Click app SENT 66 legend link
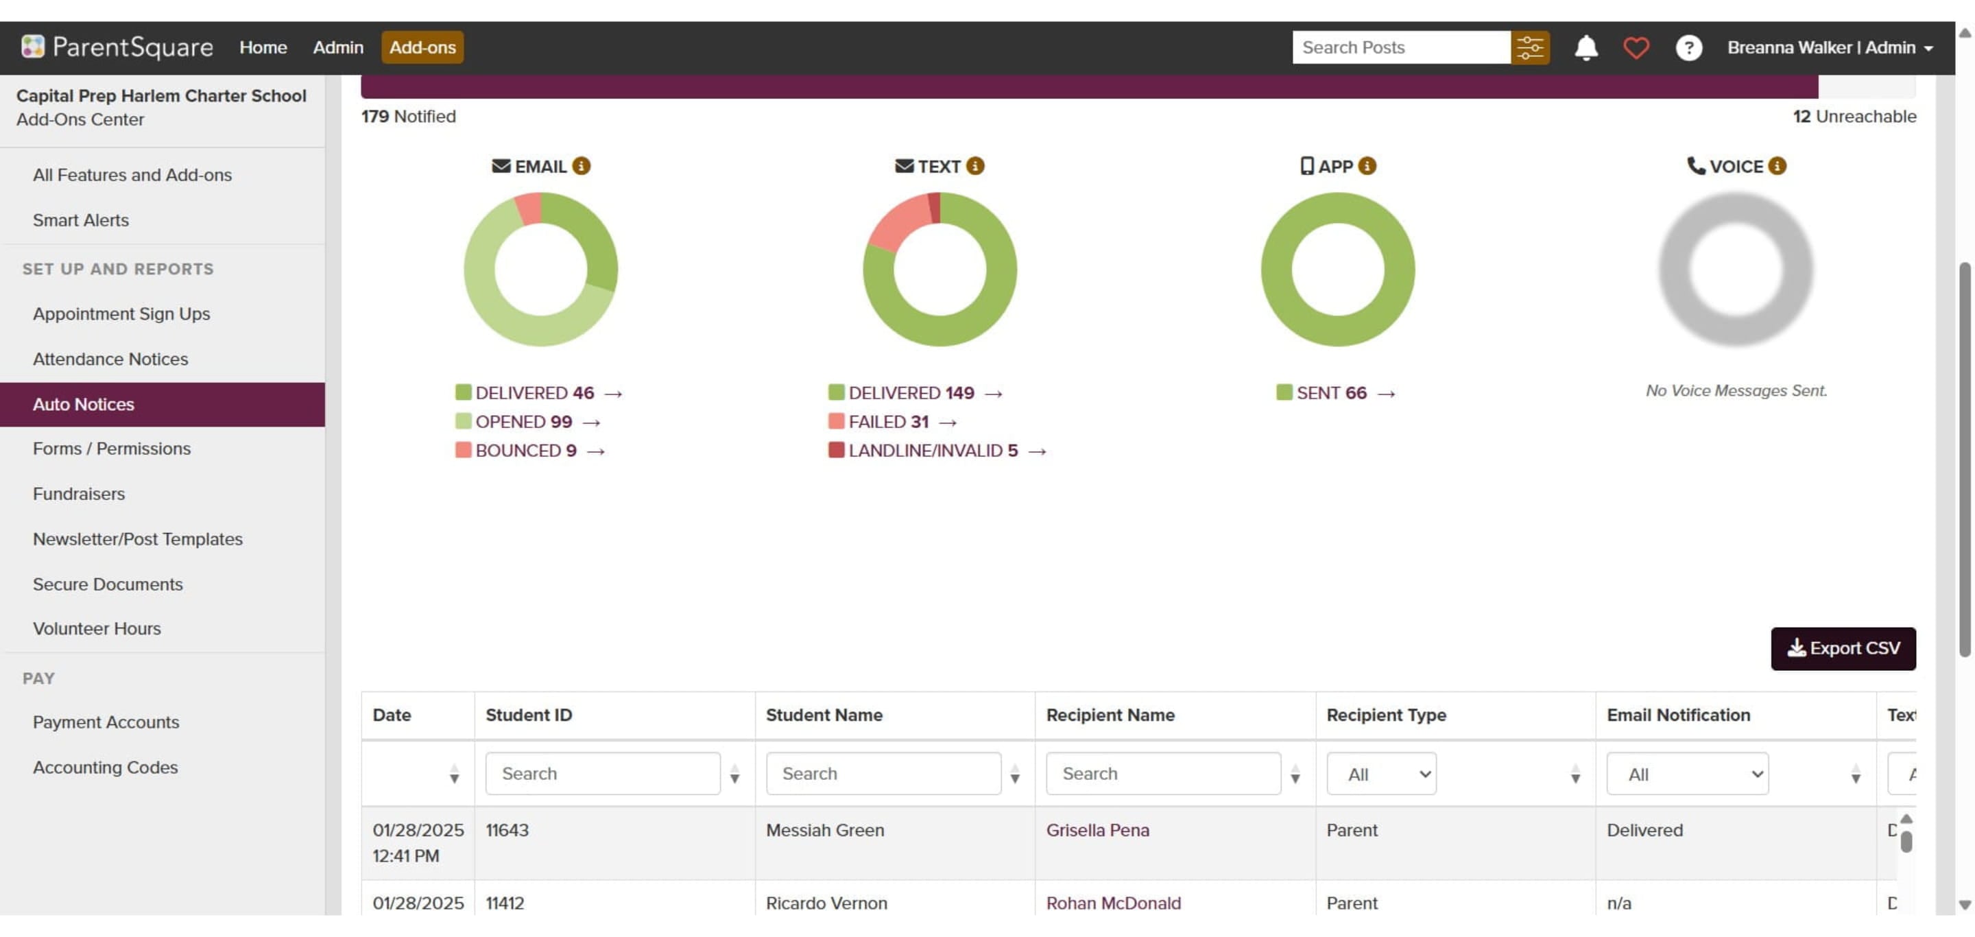 [1331, 393]
